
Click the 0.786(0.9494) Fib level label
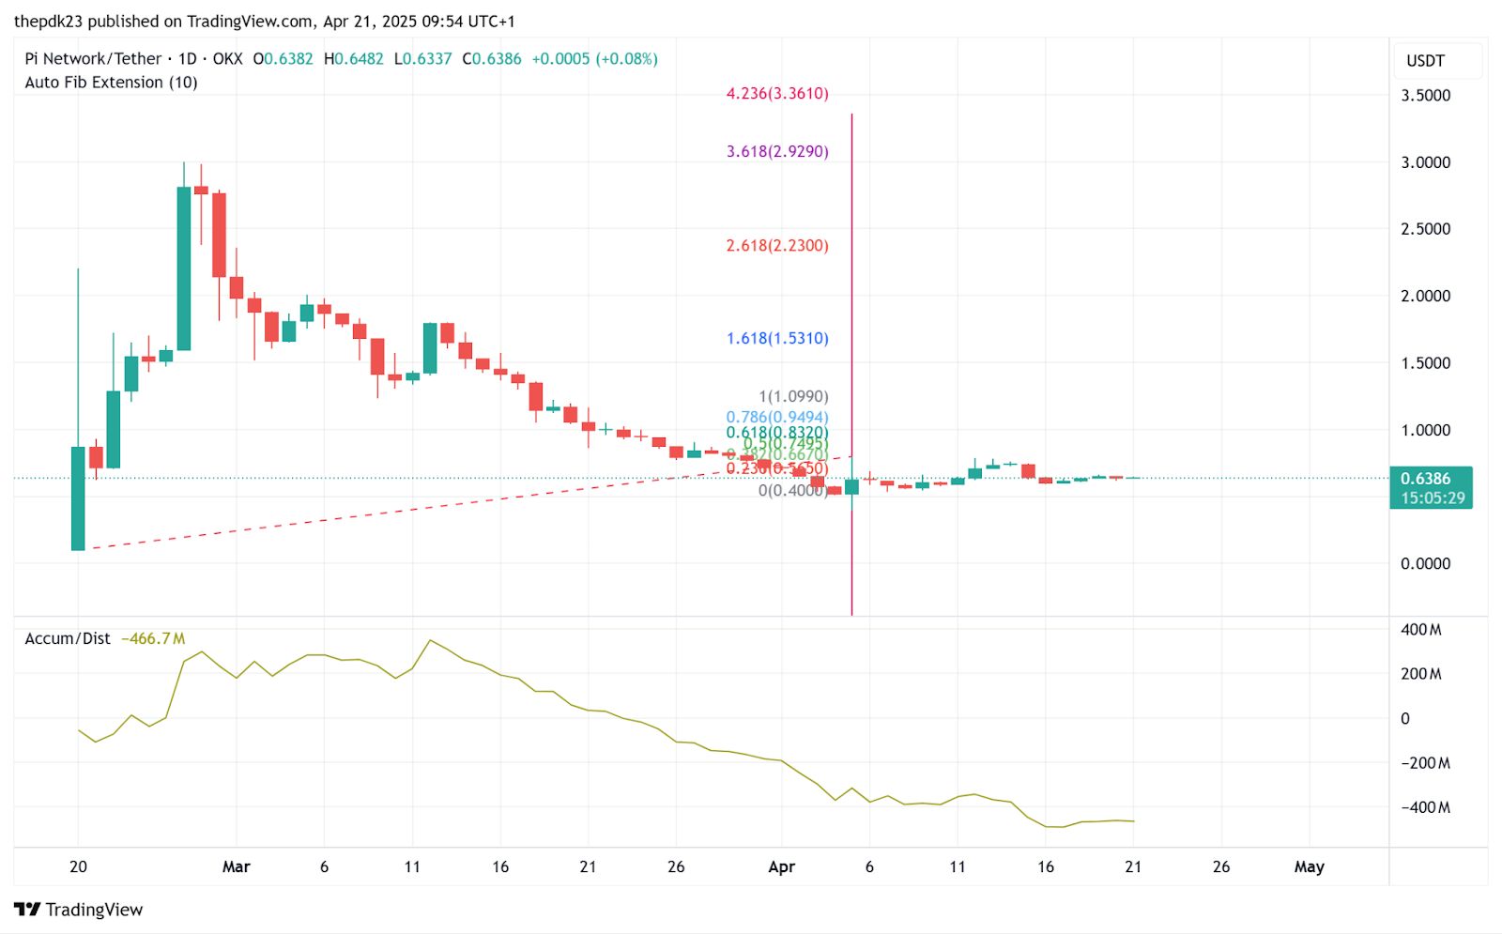click(777, 417)
